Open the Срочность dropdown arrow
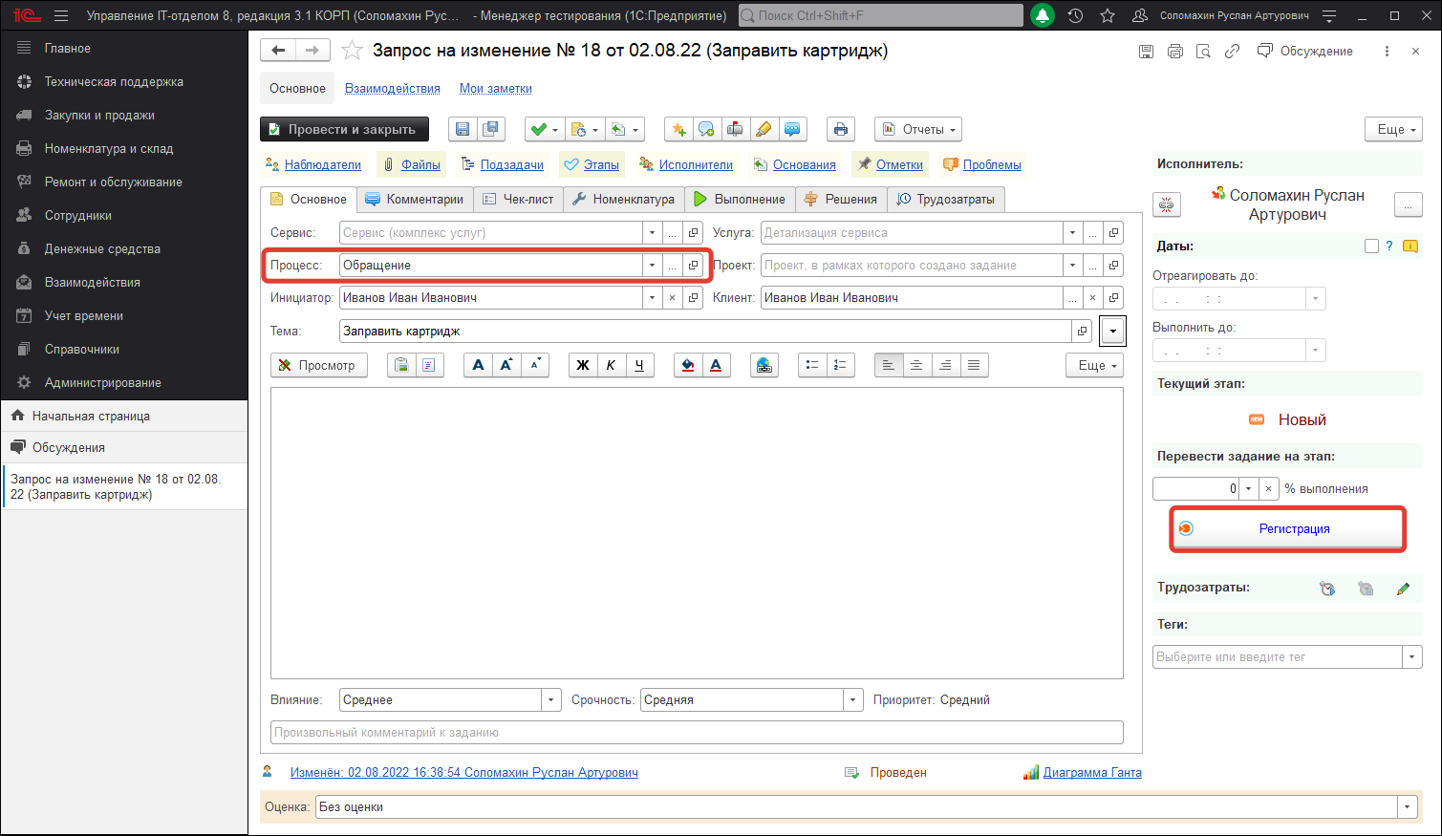 tap(852, 700)
